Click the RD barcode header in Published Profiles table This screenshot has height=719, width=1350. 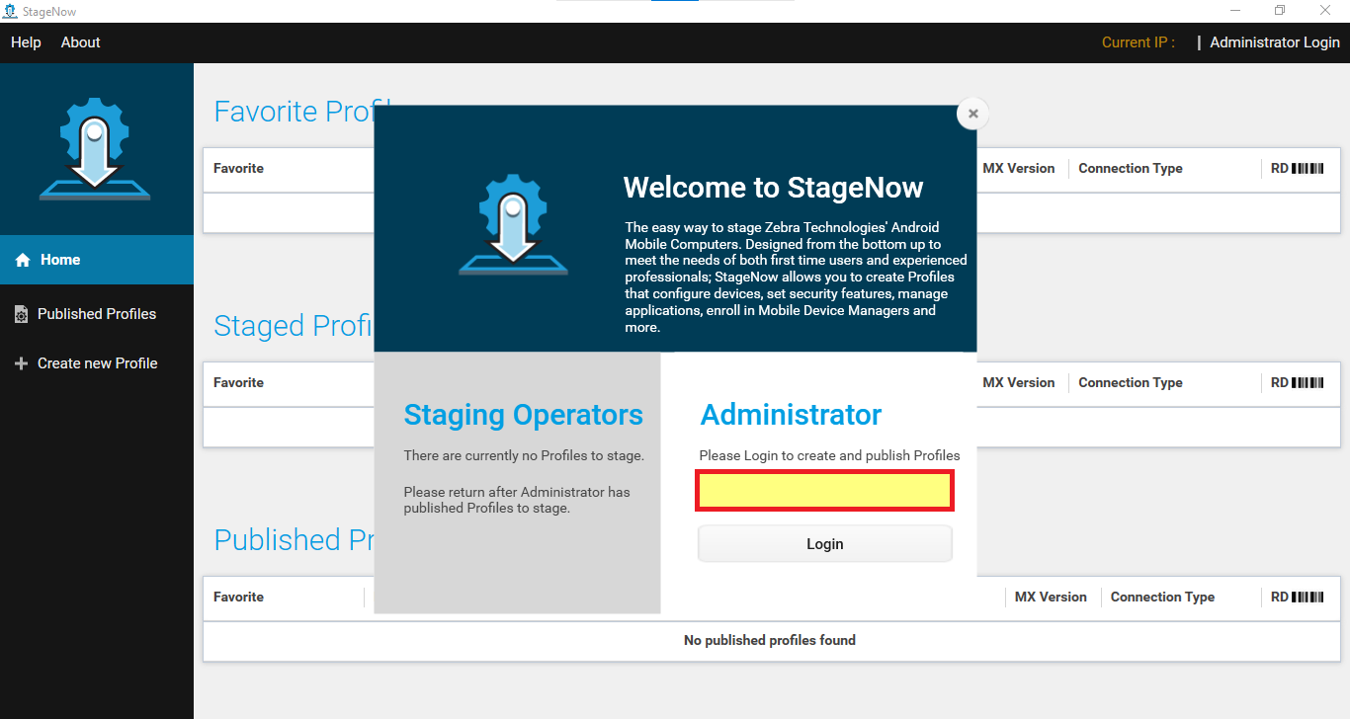pos(1297,597)
